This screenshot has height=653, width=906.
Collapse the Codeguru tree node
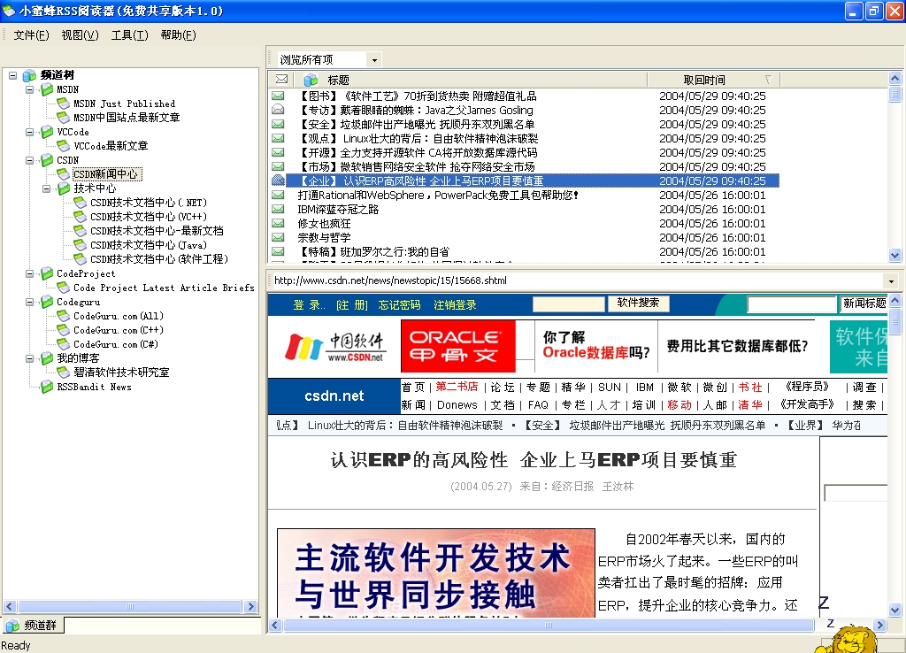pos(29,303)
